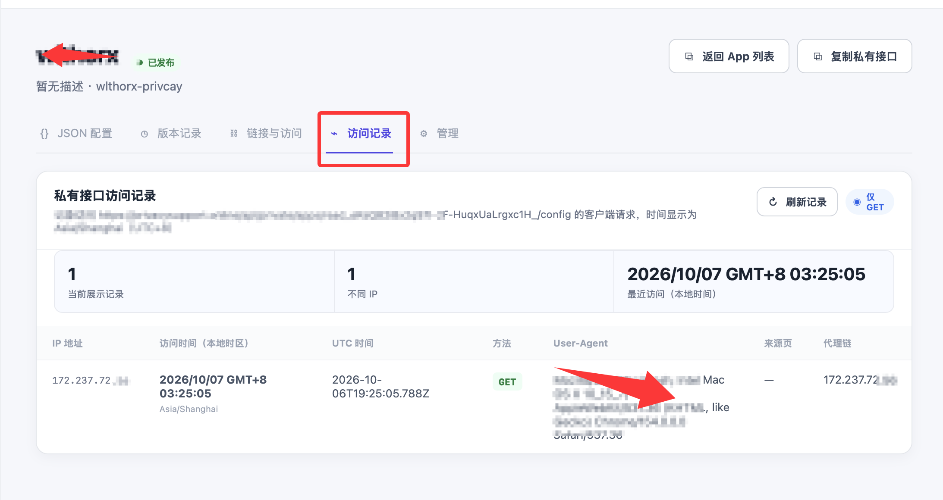Click the IP 地址 column header

pos(67,343)
